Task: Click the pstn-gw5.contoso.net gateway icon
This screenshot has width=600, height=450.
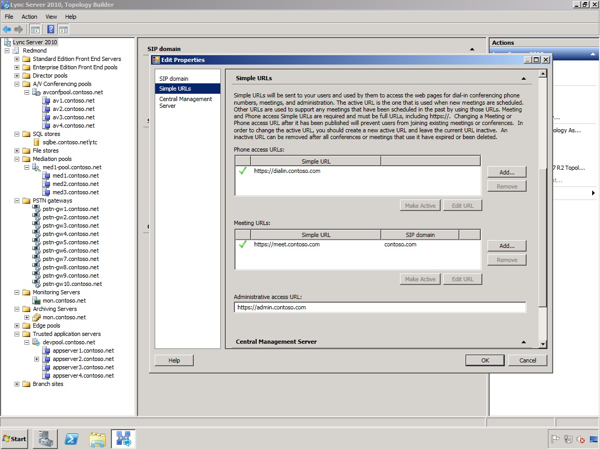Action: [x=36, y=242]
